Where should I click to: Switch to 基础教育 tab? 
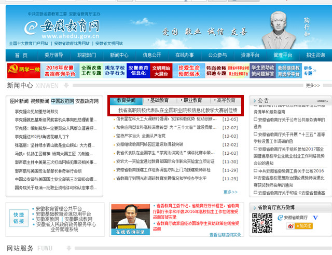point(159,100)
